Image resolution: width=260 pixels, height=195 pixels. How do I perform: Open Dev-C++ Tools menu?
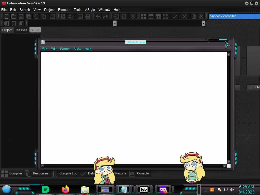pyautogui.click(x=78, y=10)
